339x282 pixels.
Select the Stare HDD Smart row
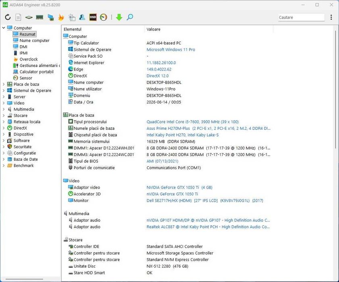tap(166, 273)
